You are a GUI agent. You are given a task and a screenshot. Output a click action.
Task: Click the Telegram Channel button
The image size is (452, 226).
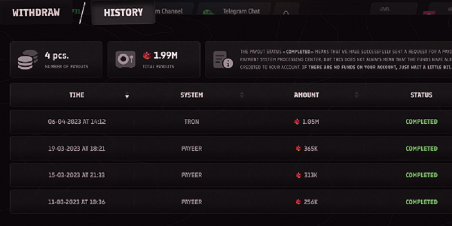[175, 12]
